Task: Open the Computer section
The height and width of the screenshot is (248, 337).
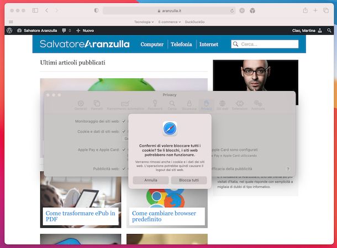Action: (152, 44)
